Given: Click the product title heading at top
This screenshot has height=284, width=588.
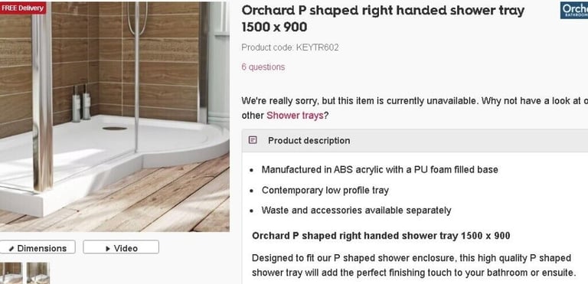Looking at the screenshot, I should click(x=383, y=19).
